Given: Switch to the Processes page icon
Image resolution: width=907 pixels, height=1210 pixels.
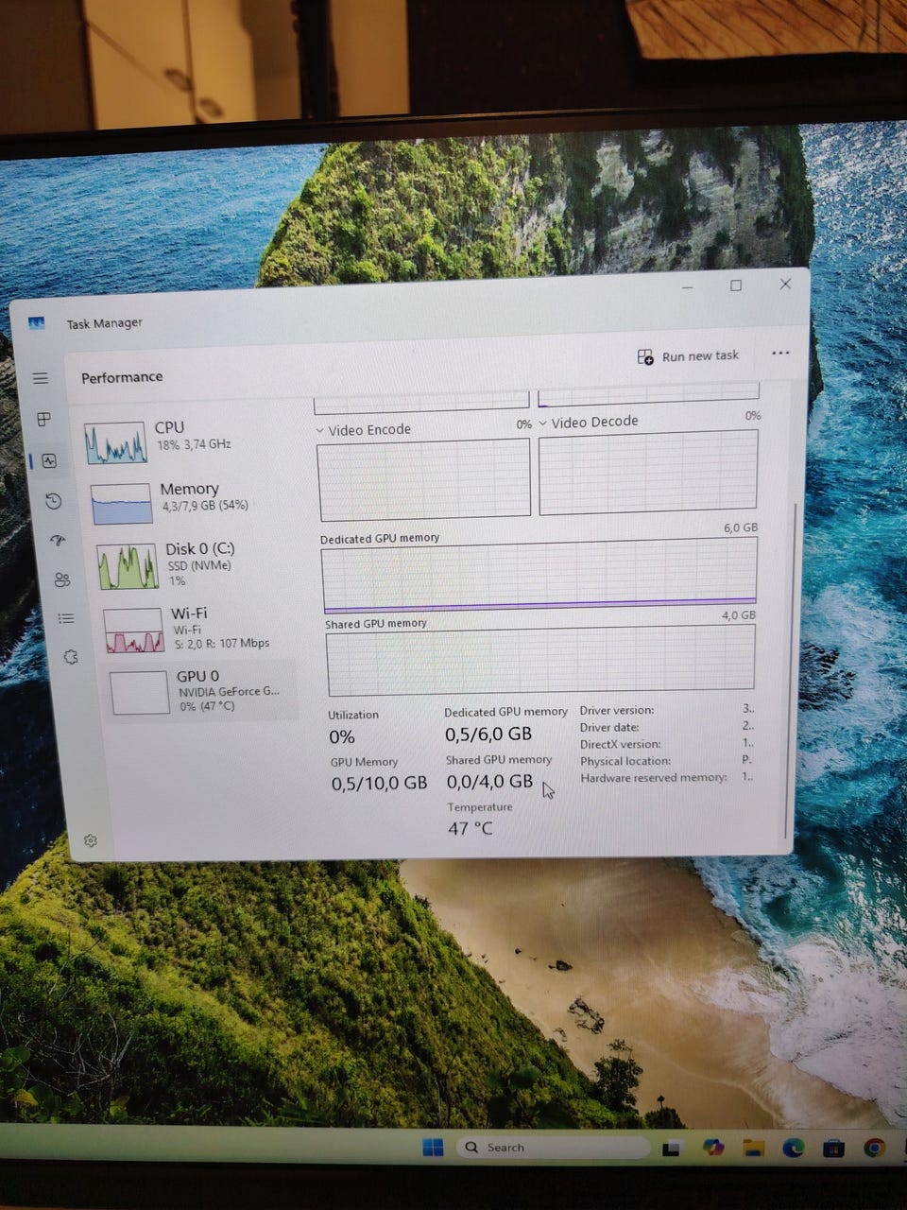Looking at the screenshot, I should coord(43,419).
